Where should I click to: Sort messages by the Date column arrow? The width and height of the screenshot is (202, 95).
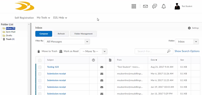(156, 60)
